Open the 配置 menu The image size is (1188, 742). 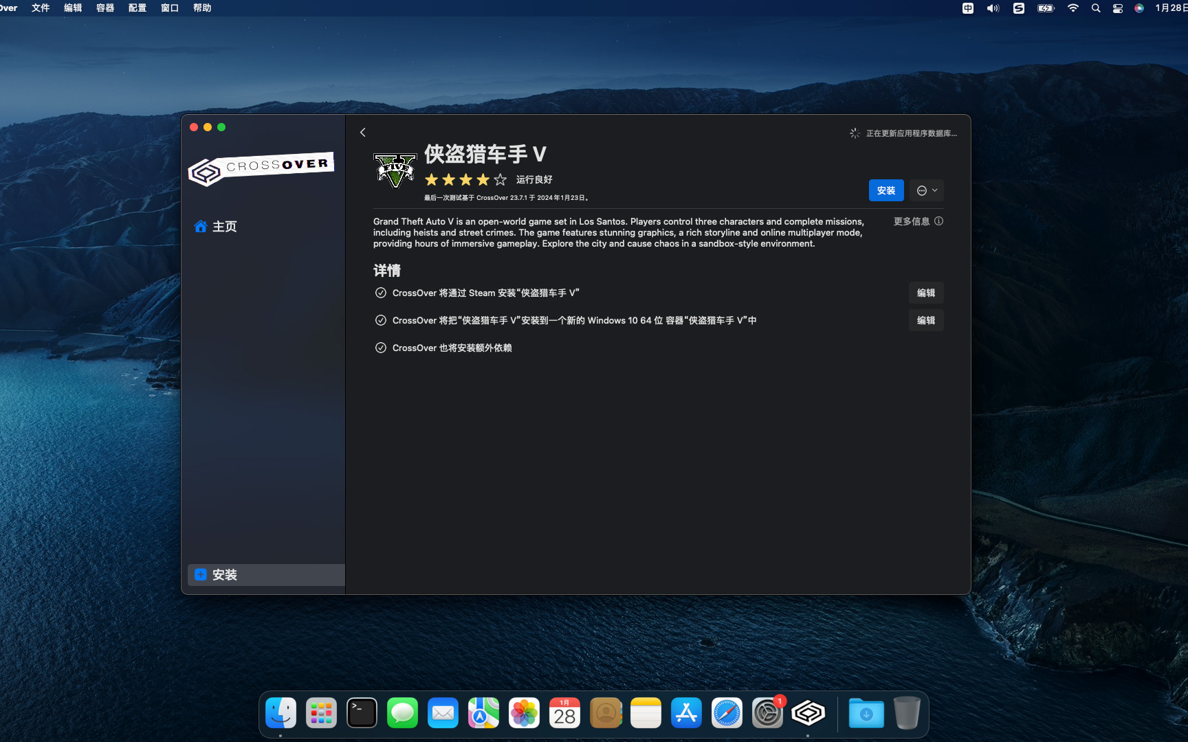(x=137, y=8)
